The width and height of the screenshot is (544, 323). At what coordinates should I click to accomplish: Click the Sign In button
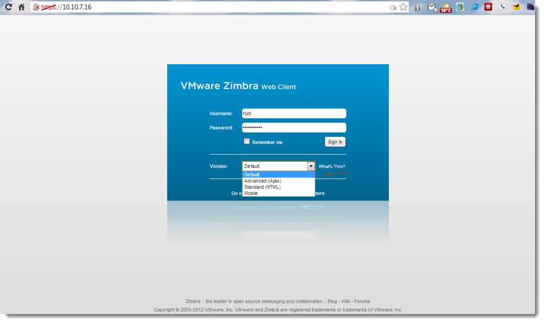pyautogui.click(x=335, y=142)
